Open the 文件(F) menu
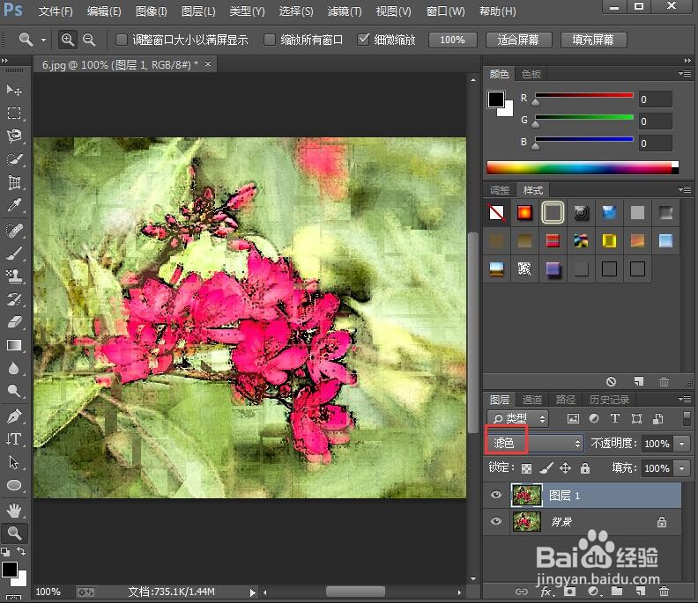Screen dimensions: 698x603 click(56, 11)
